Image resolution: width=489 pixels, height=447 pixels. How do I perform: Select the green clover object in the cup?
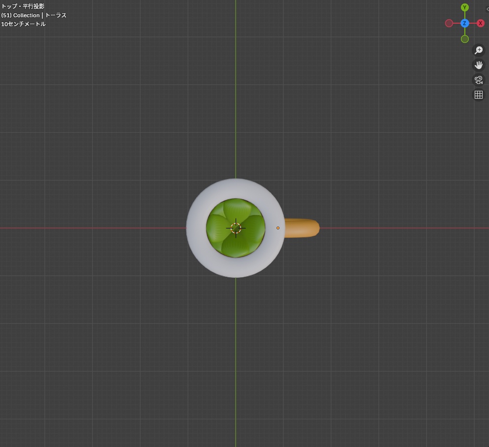coord(236,228)
